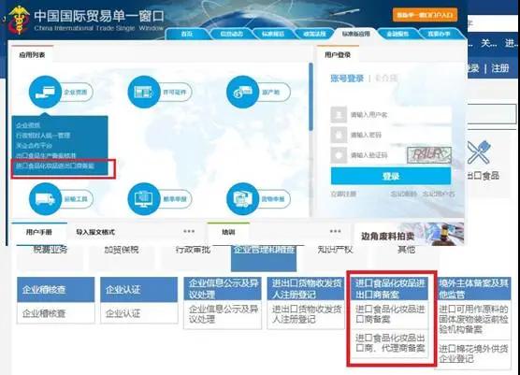Viewport: 520px width, 375px height.
Task: Open the 企业稽核查 item below its header
Action: tap(56, 313)
